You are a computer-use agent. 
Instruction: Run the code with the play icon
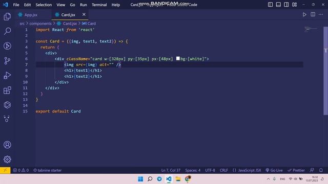[x=304, y=14]
